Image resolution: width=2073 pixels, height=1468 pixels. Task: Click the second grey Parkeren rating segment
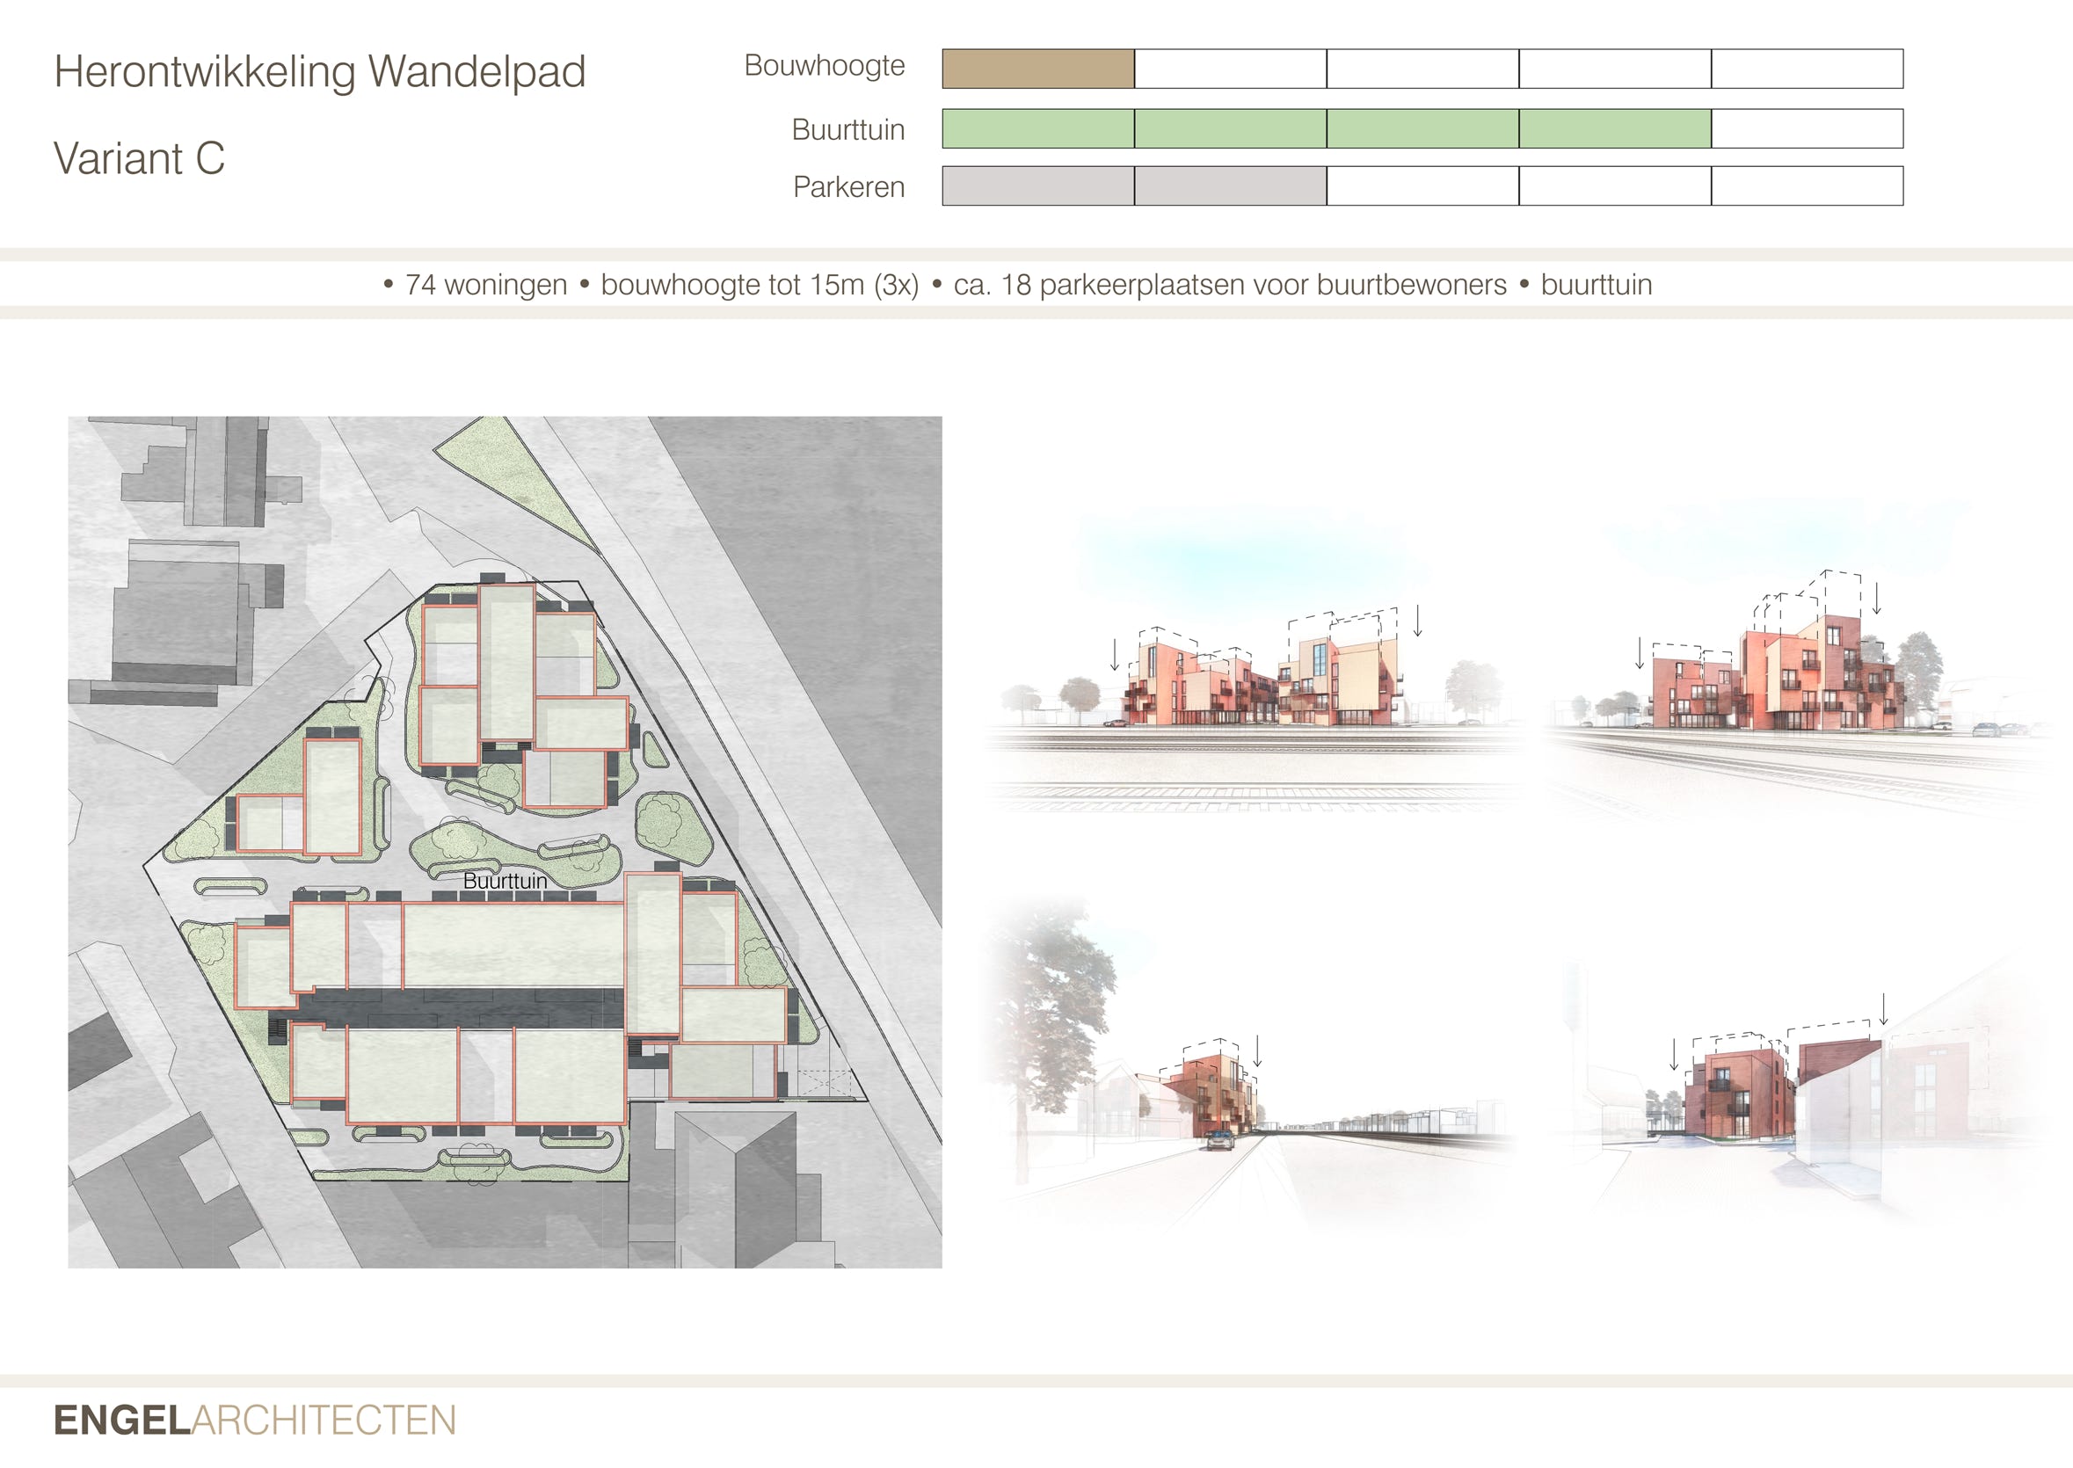click(1230, 185)
